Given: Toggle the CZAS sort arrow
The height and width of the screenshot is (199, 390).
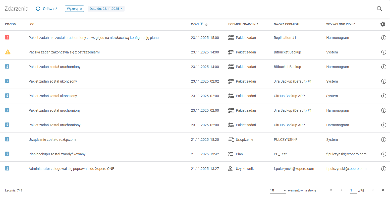Looking at the screenshot, I should (x=206, y=24).
